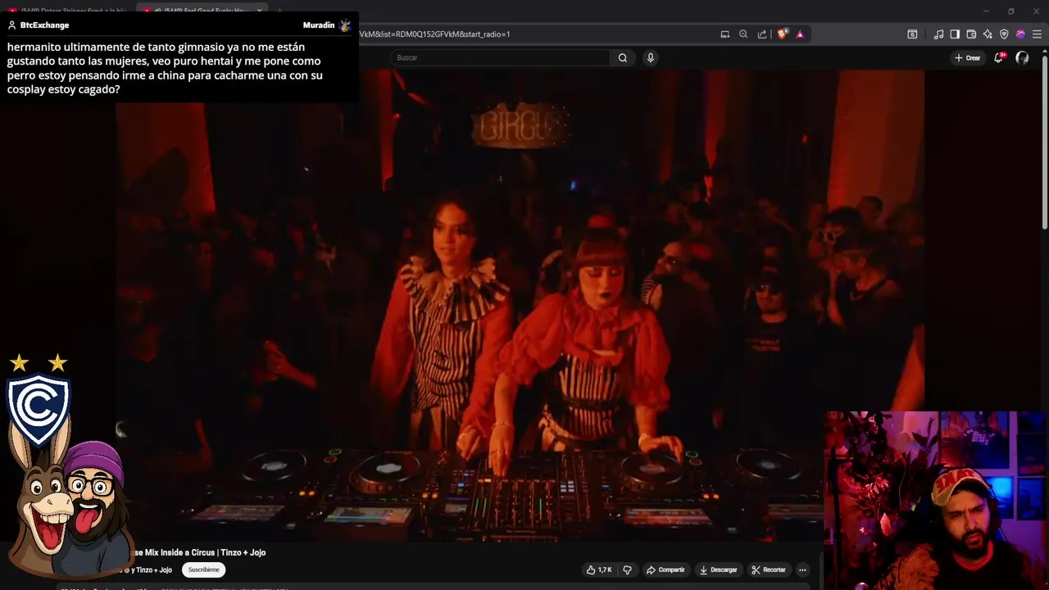Click the browser address bar URL
Viewport: 1049px width, 590px height.
(434, 34)
